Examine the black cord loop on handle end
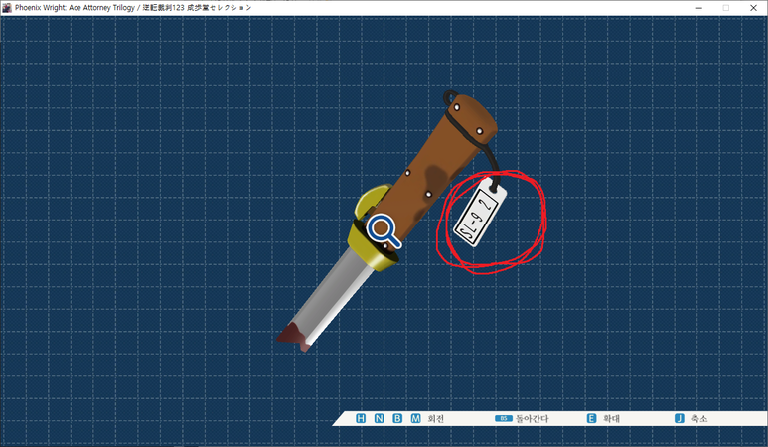 [x=450, y=96]
